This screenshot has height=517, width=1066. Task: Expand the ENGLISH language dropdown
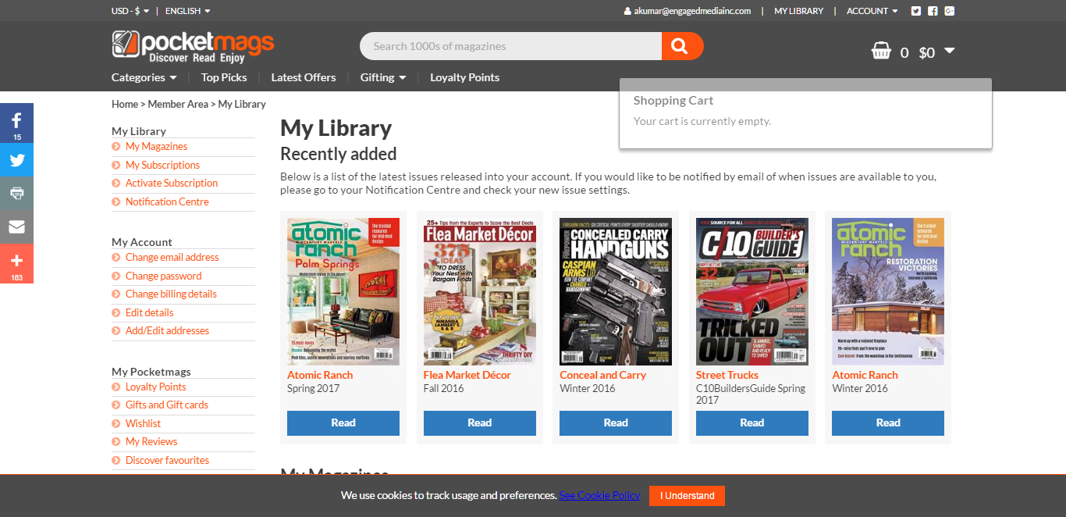(x=187, y=11)
